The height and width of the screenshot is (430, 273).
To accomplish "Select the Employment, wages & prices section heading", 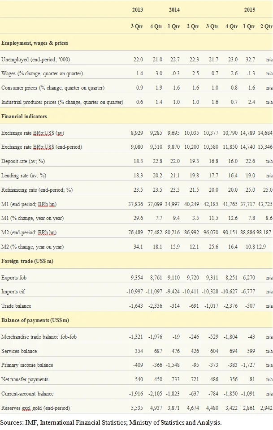I will point(35,43).
